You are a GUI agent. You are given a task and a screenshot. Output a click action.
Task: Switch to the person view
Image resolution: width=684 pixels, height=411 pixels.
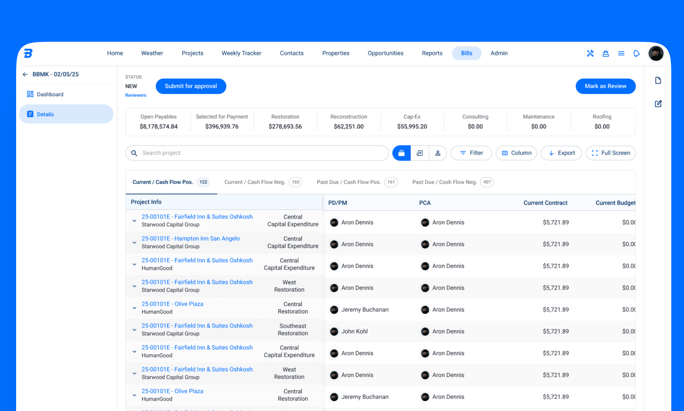(438, 153)
